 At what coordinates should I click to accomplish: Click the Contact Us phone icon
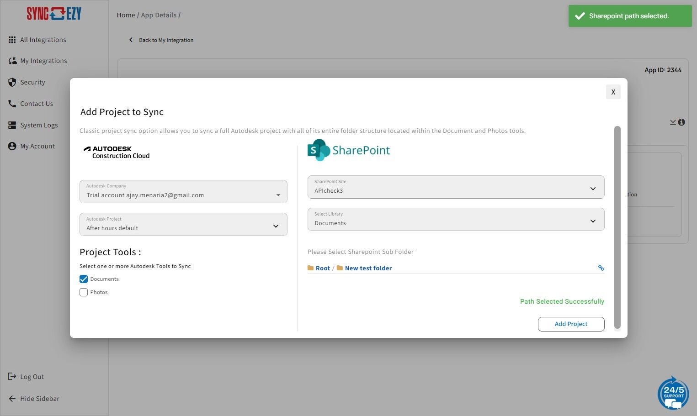point(12,104)
